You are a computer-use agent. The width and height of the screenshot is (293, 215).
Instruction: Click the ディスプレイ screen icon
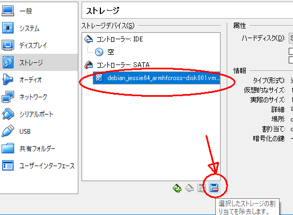[x=8, y=45]
